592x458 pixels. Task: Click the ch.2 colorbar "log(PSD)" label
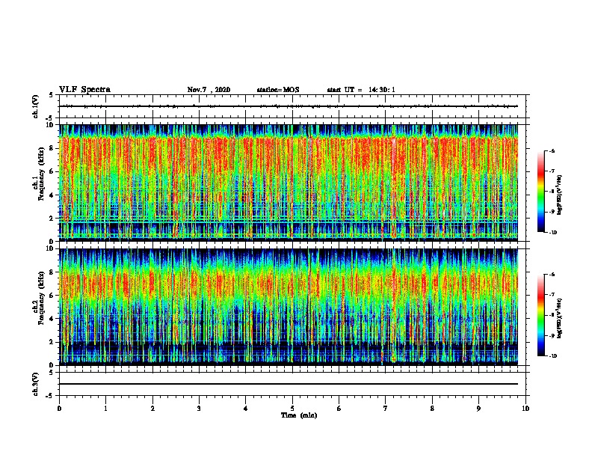coord(560,318)
